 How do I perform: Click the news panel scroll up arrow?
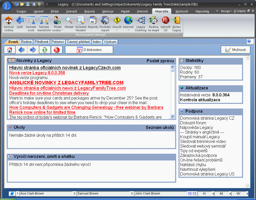(x=172, y=67)
